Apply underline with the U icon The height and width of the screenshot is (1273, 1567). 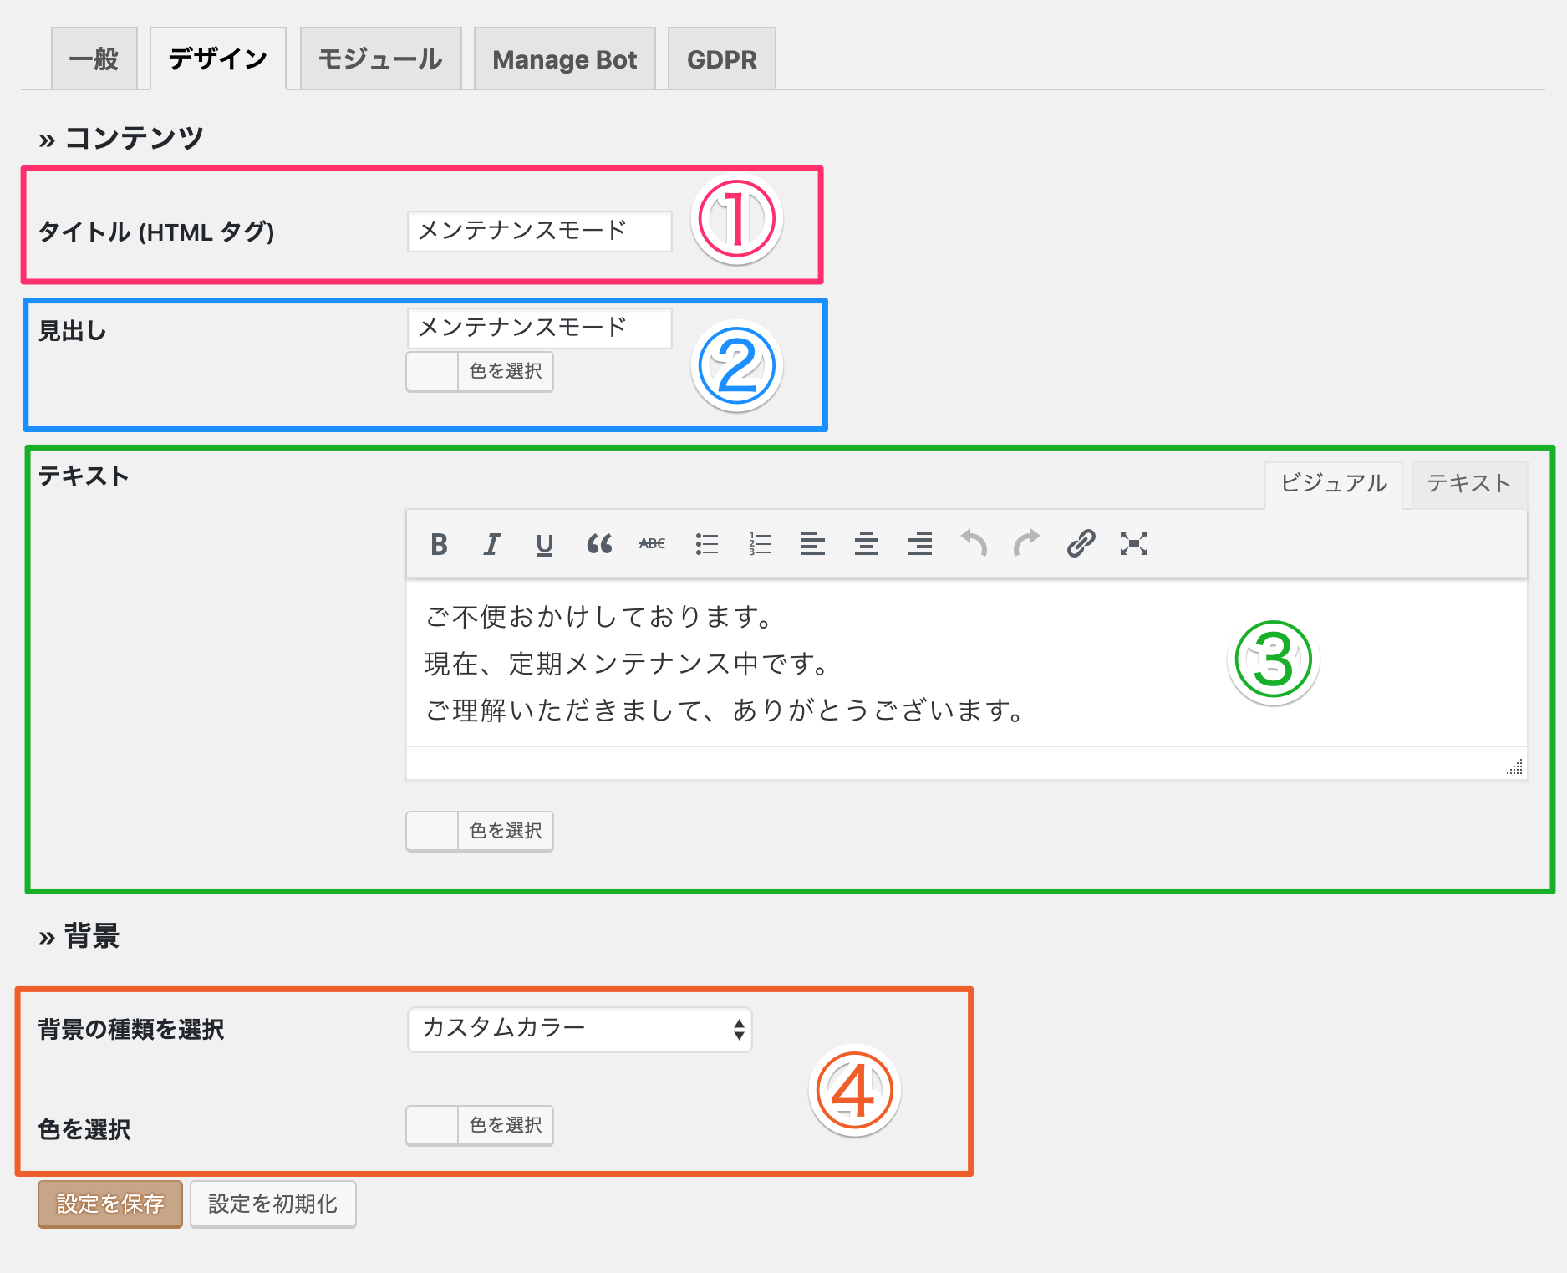tap(545, 544)
